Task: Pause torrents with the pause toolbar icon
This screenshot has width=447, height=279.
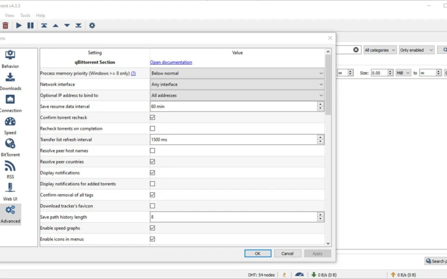Action: (30, 25)
